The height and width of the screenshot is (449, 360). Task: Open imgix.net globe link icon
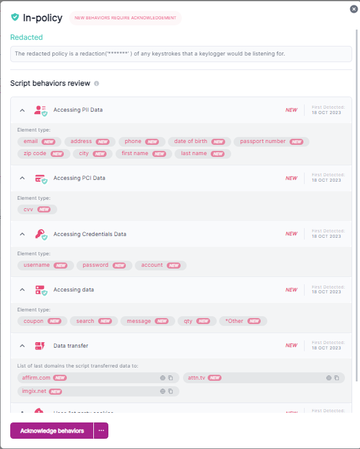[163, 391]
